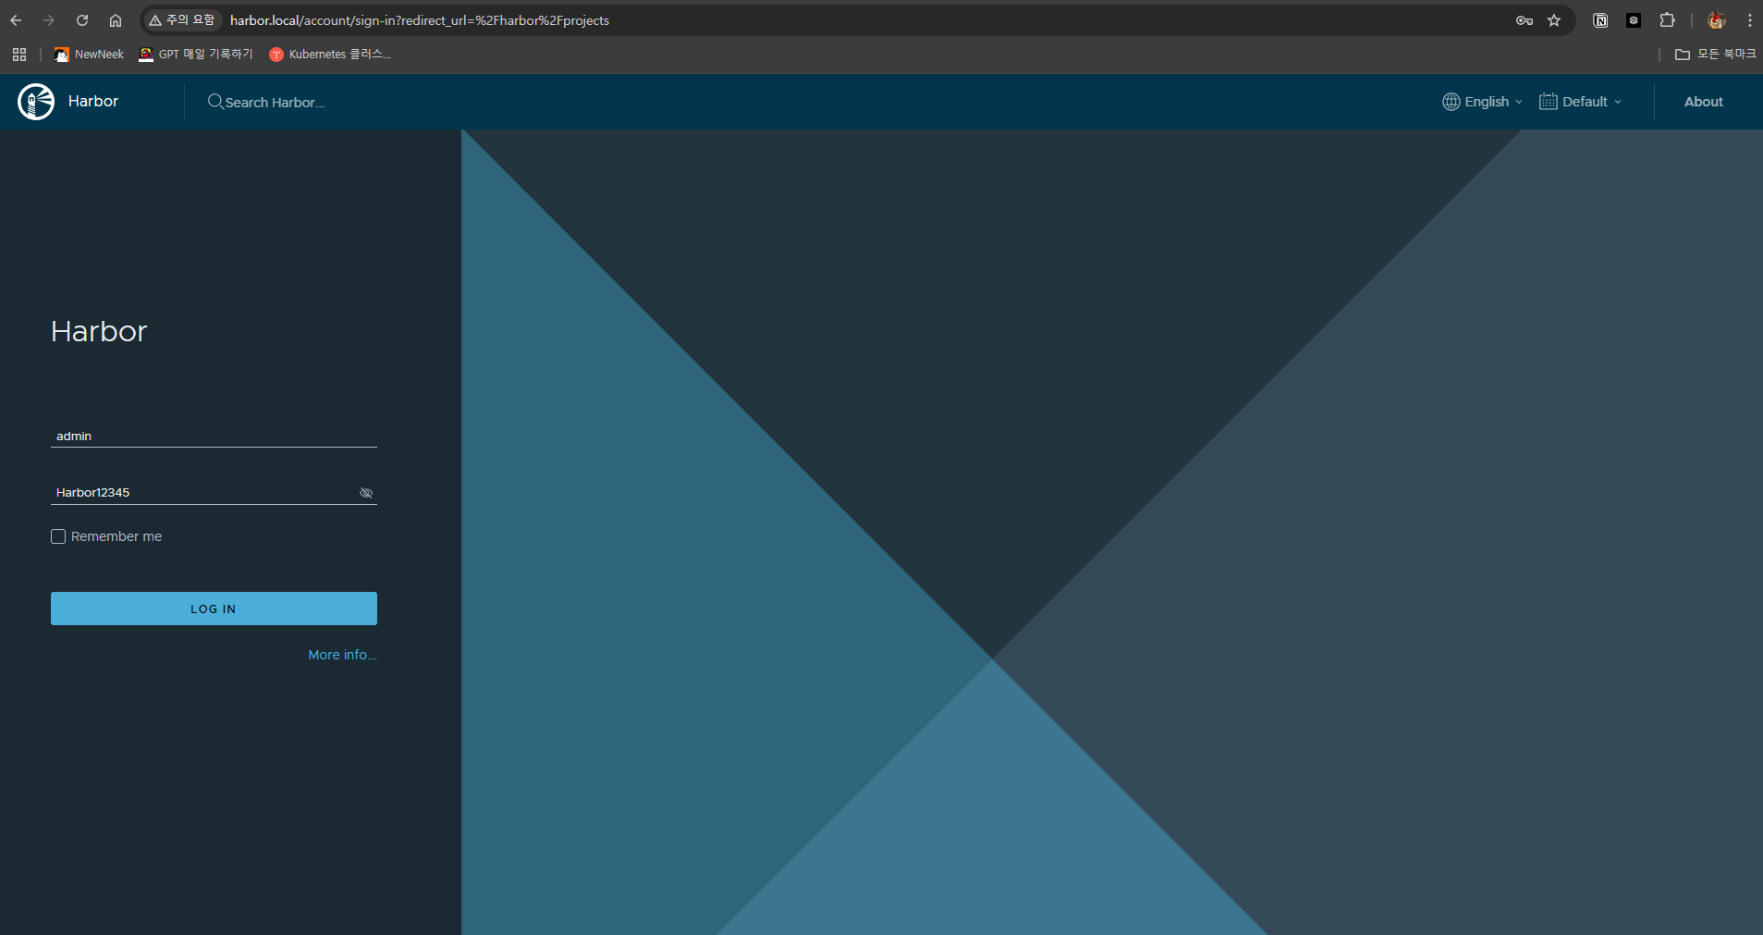Open 모든 북마크 folder
1763x935 pixels.
(1716, 55)
